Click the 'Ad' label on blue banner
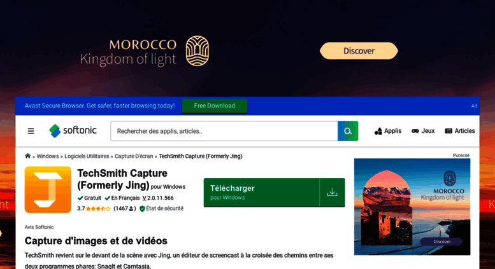Viewport: 495px width, 269px height. click(474, 106)
